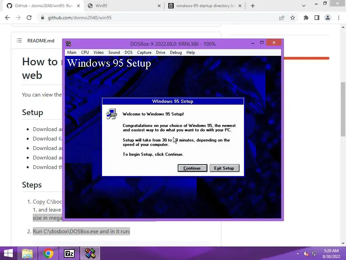Open the Main menu in DOSBox-X

pos(72,52)
